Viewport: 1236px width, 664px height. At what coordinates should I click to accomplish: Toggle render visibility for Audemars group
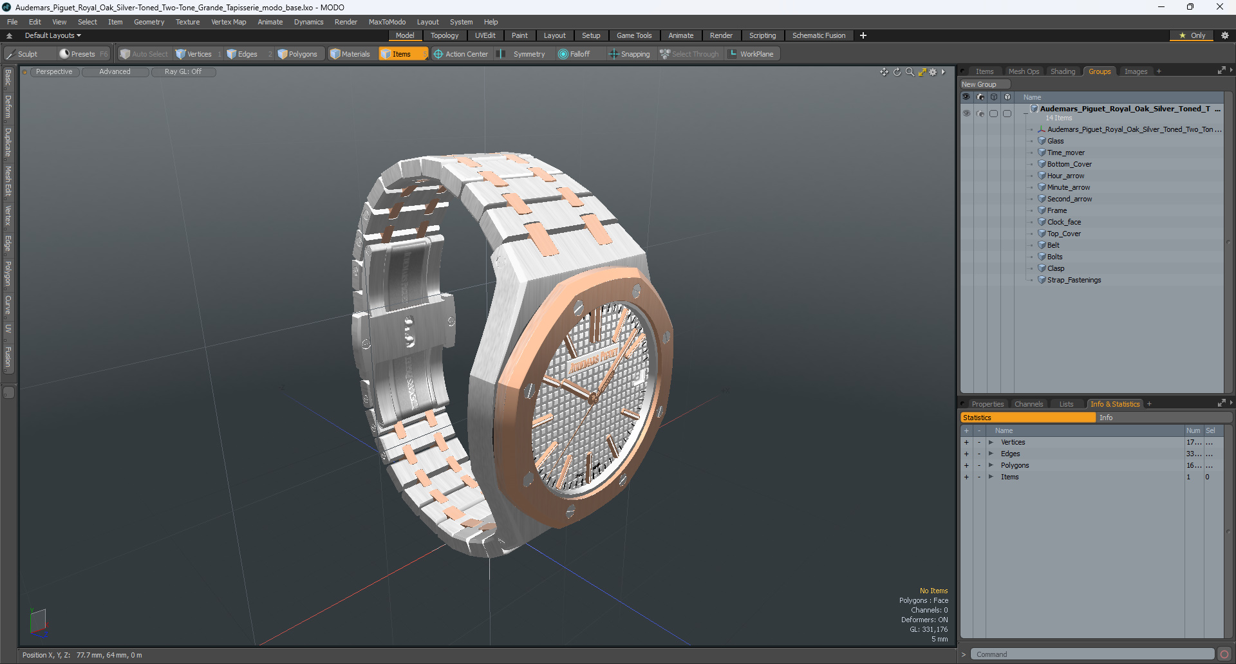pyautogui.click(x=980, y=113)
